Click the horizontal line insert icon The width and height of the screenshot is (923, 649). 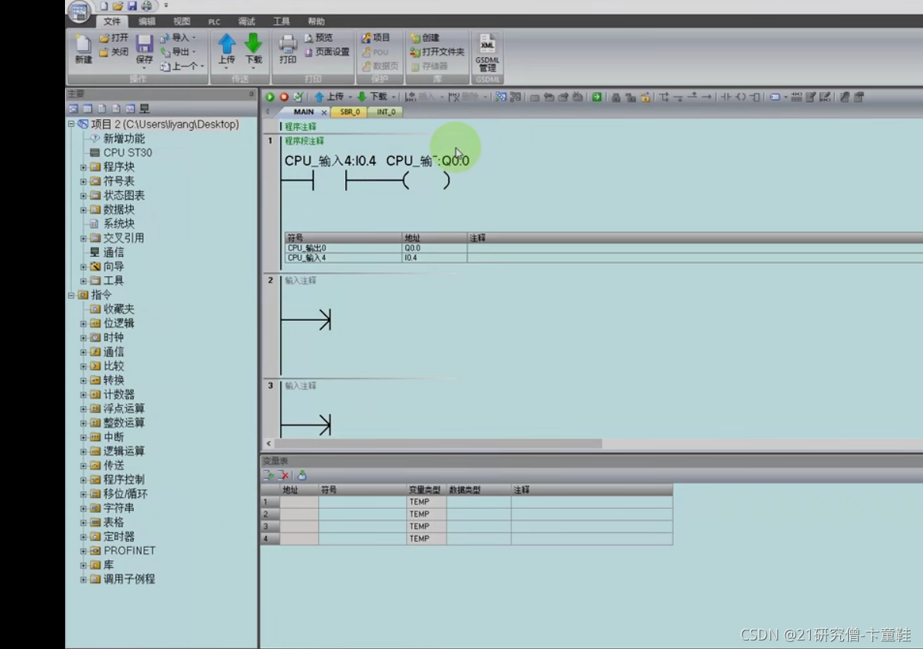706,97
